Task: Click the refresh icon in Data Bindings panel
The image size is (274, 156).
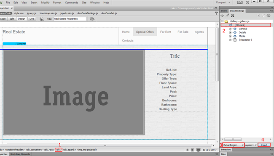Action: click(269, 16)
